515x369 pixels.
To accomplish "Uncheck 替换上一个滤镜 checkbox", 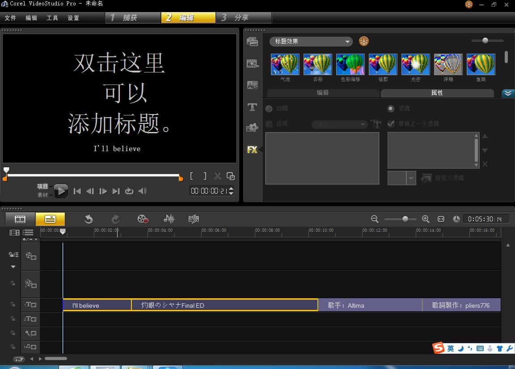I will (x=391, y=124).
